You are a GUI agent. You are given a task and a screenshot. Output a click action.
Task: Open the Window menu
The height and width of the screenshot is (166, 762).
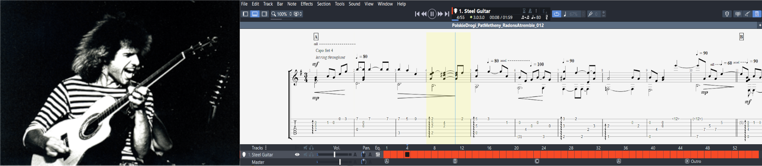(385, 4)
